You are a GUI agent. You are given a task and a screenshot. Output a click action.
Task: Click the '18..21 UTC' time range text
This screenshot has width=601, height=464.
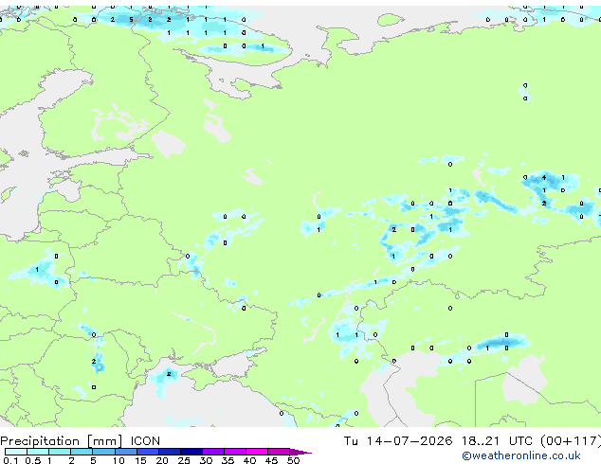click(497, 441)
